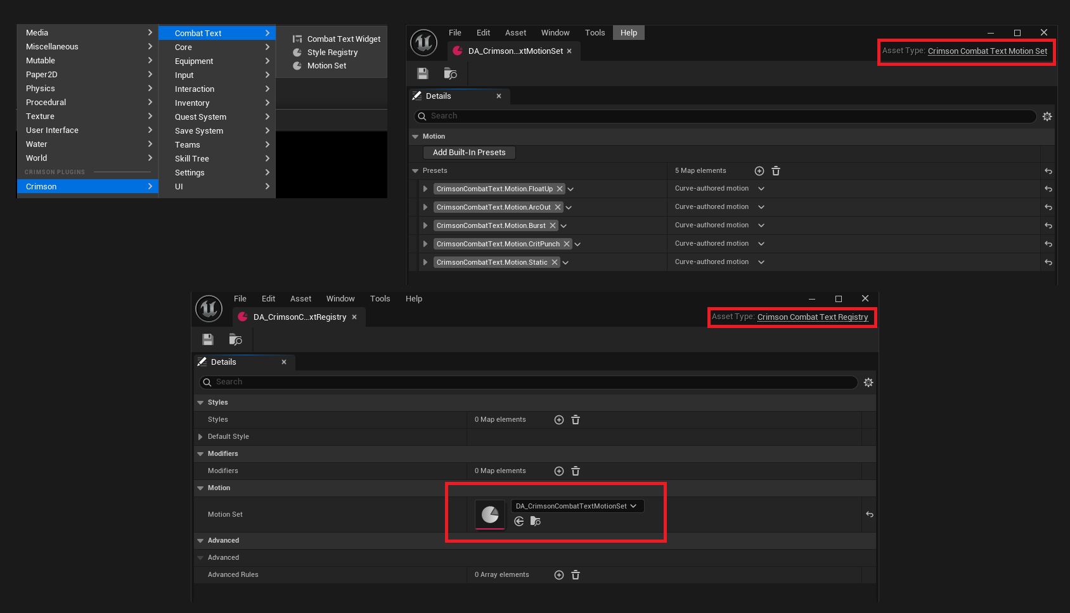Open Quest System submenu
The image size is (1070, 613).
(217, 117)
